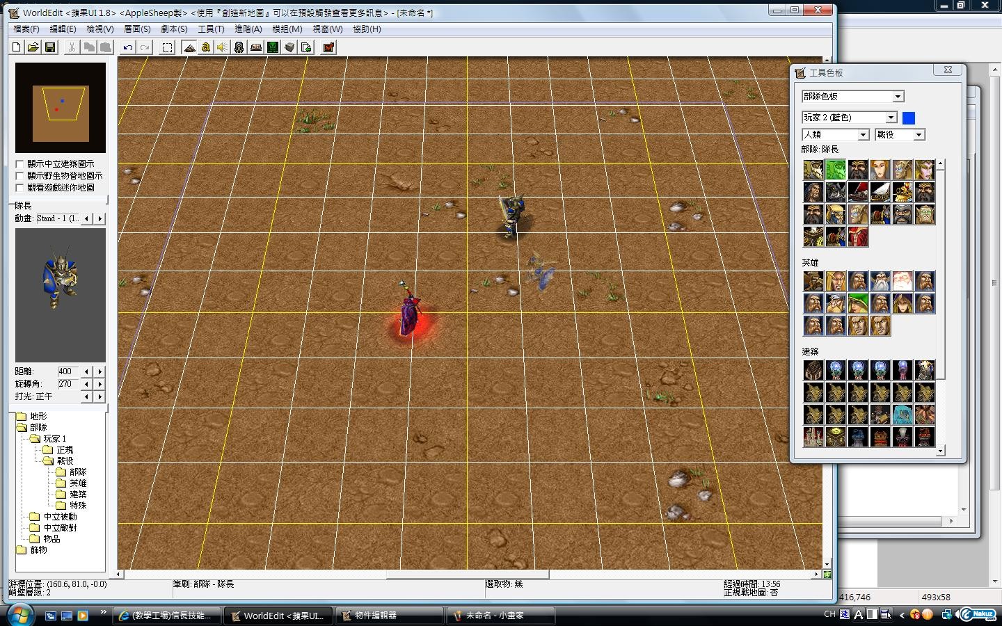Open the 戰役 dropdown in the palette
The image size is (1002, 626).
[x=900, y=135]
